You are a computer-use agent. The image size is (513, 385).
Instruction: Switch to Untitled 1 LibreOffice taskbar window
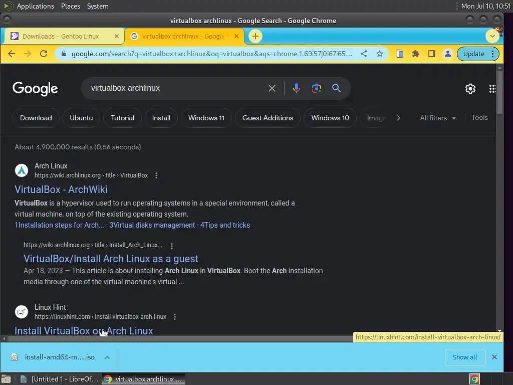click(x=60, y=379)
